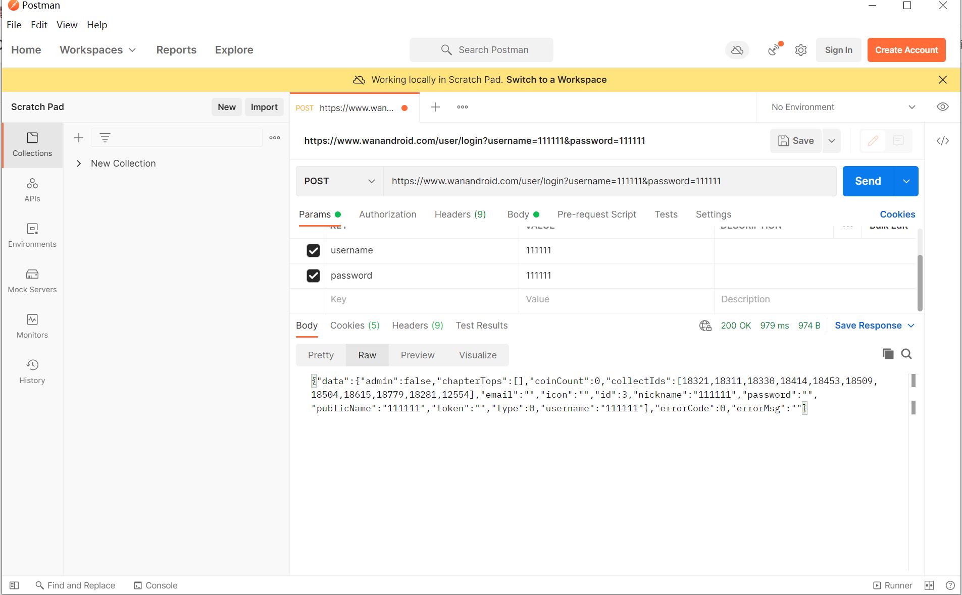Uncheck the username parameter

pos(313,250)
